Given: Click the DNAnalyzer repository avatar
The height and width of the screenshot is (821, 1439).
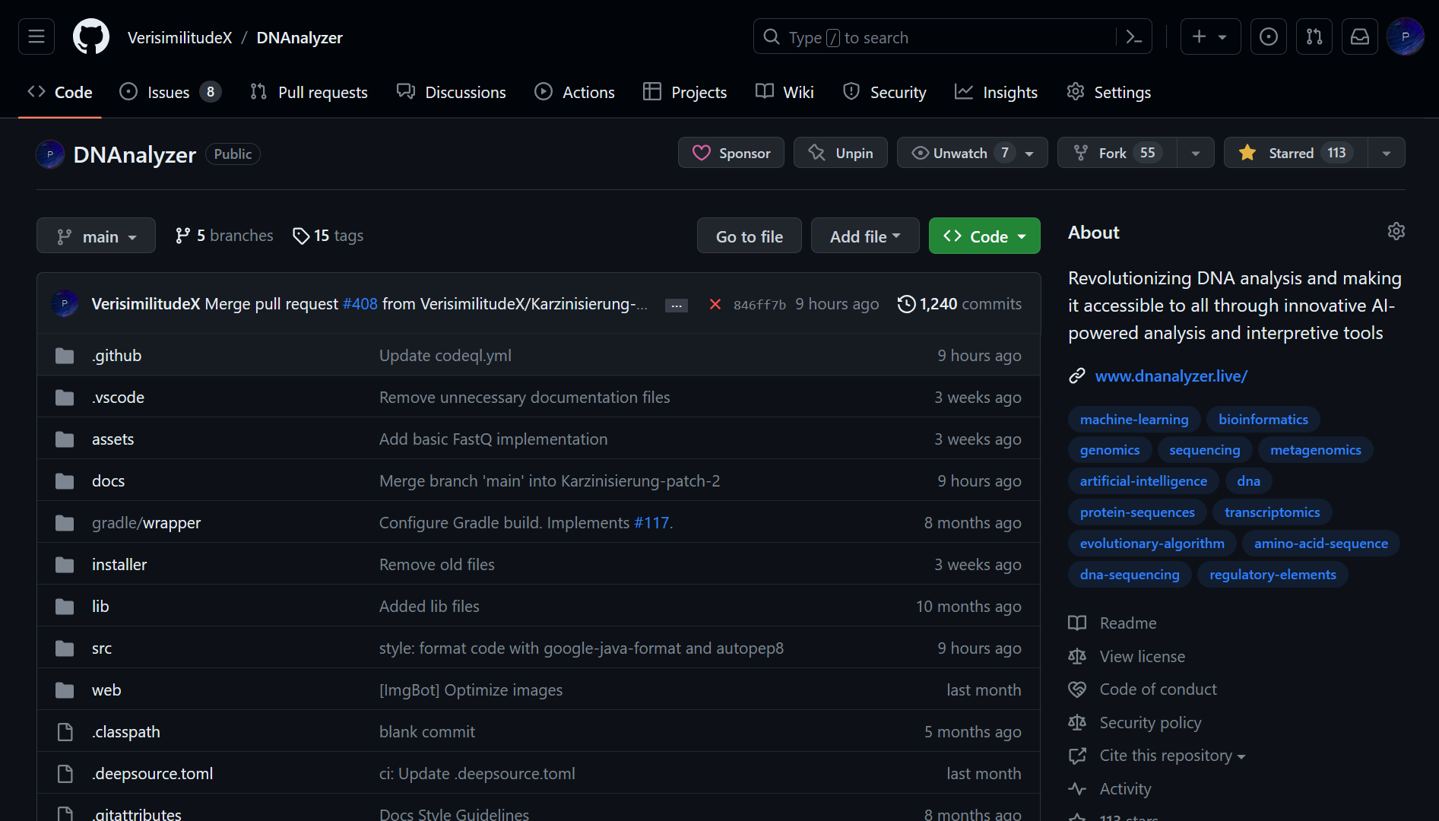Looking at the screenshot, I should tap(50, 154).
